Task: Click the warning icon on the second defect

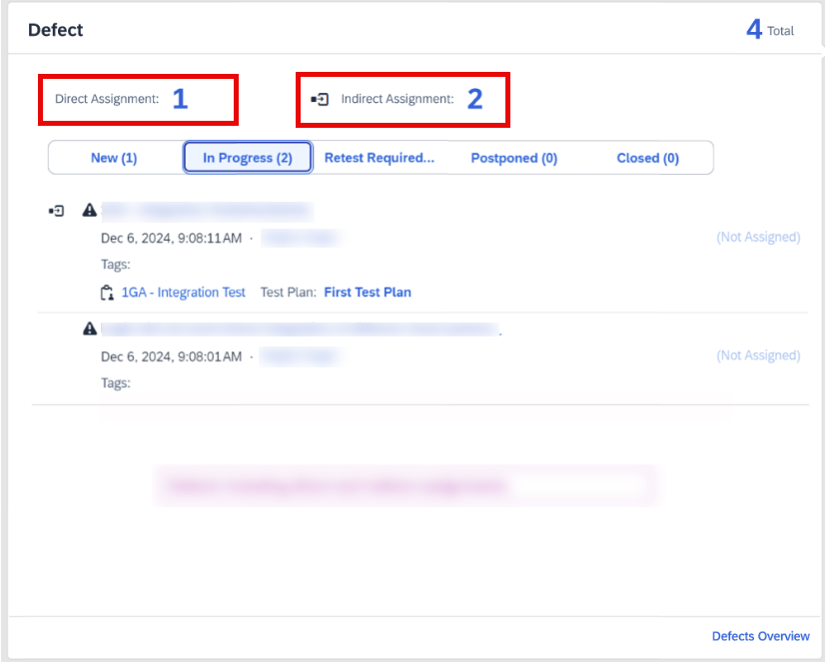Action: [90, 329]
